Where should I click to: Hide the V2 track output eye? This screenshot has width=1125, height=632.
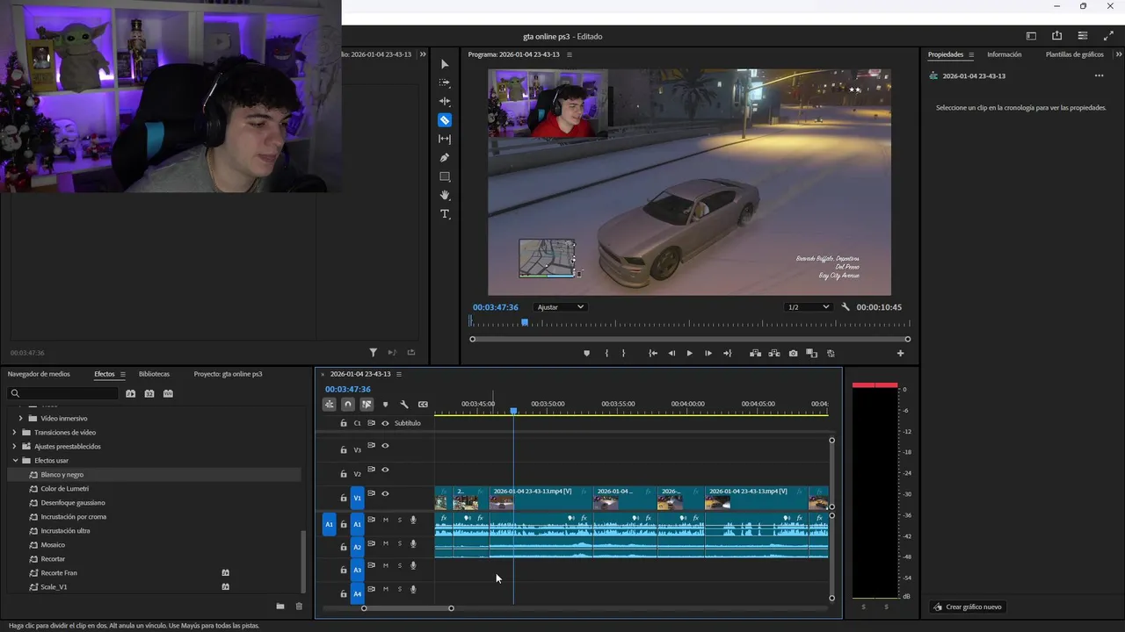click(385, 470)
